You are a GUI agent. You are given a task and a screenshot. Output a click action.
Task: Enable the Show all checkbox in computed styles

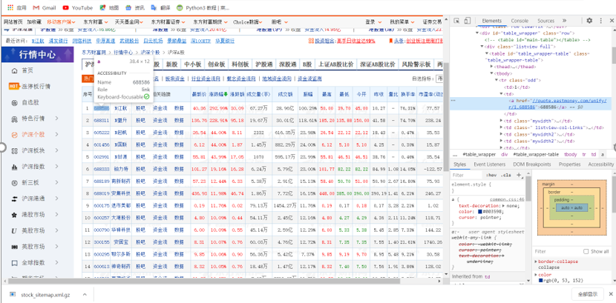[x=586, y=251]
